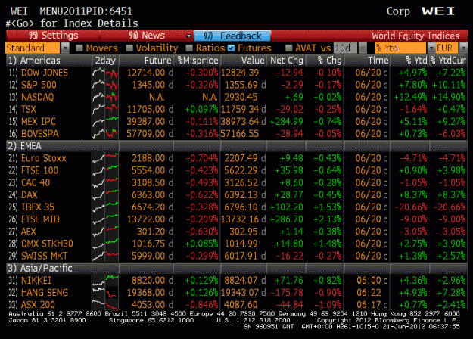Open the 15) MEX IPC index
The height and width of the screenshot is (339, 473).
[x=33, y=122]
